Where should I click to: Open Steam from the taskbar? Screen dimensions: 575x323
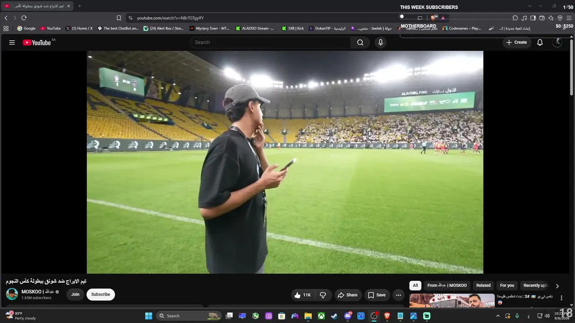pyautogui.click(x=334, y=316)
